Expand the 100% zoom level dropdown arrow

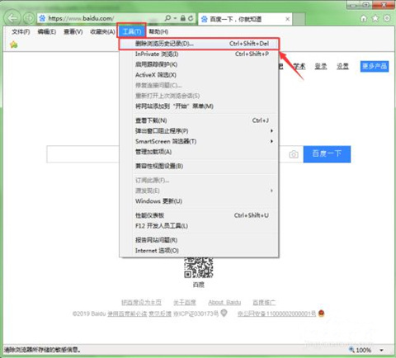(x=381, y=350)
